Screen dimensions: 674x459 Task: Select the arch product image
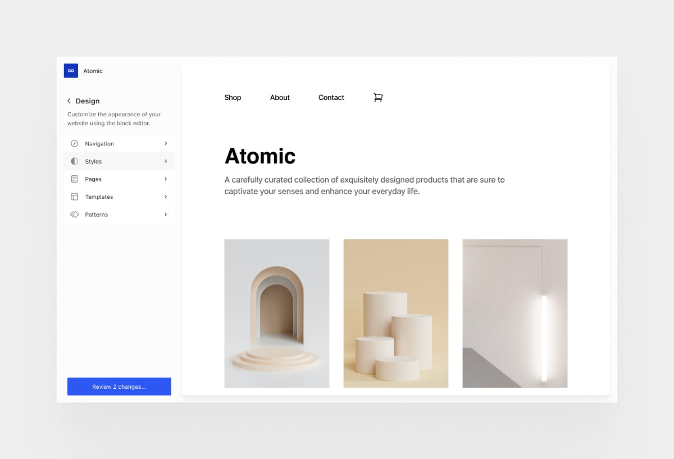point(276,313)
